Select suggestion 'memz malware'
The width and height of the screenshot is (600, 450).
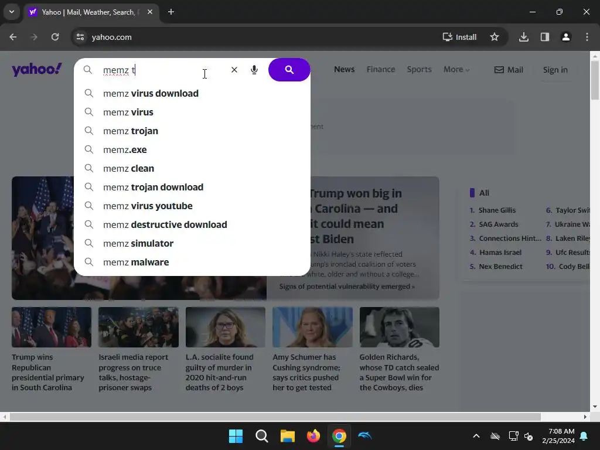192,262
